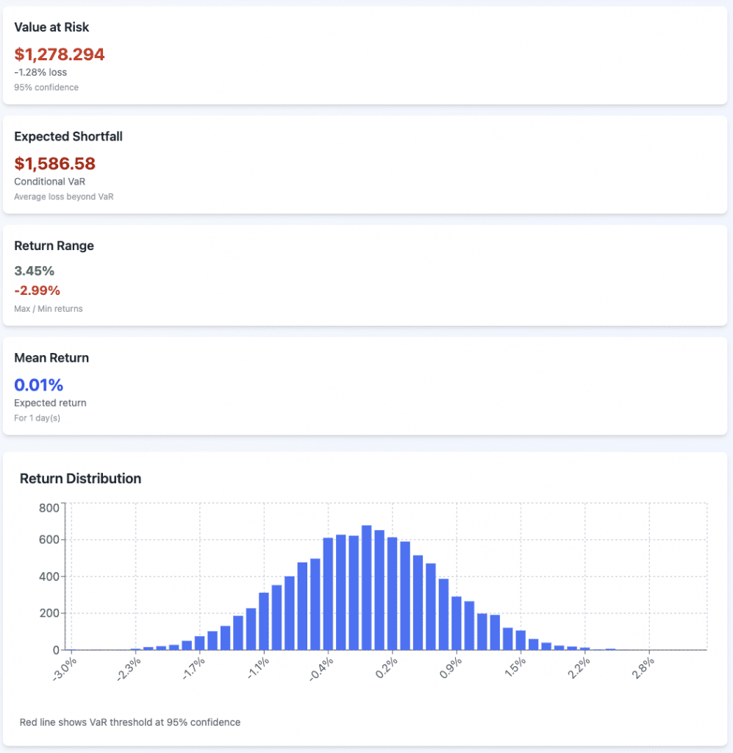Click the For 1 day(s) caption
733x753 pixels.
click(x=37, y=418)
